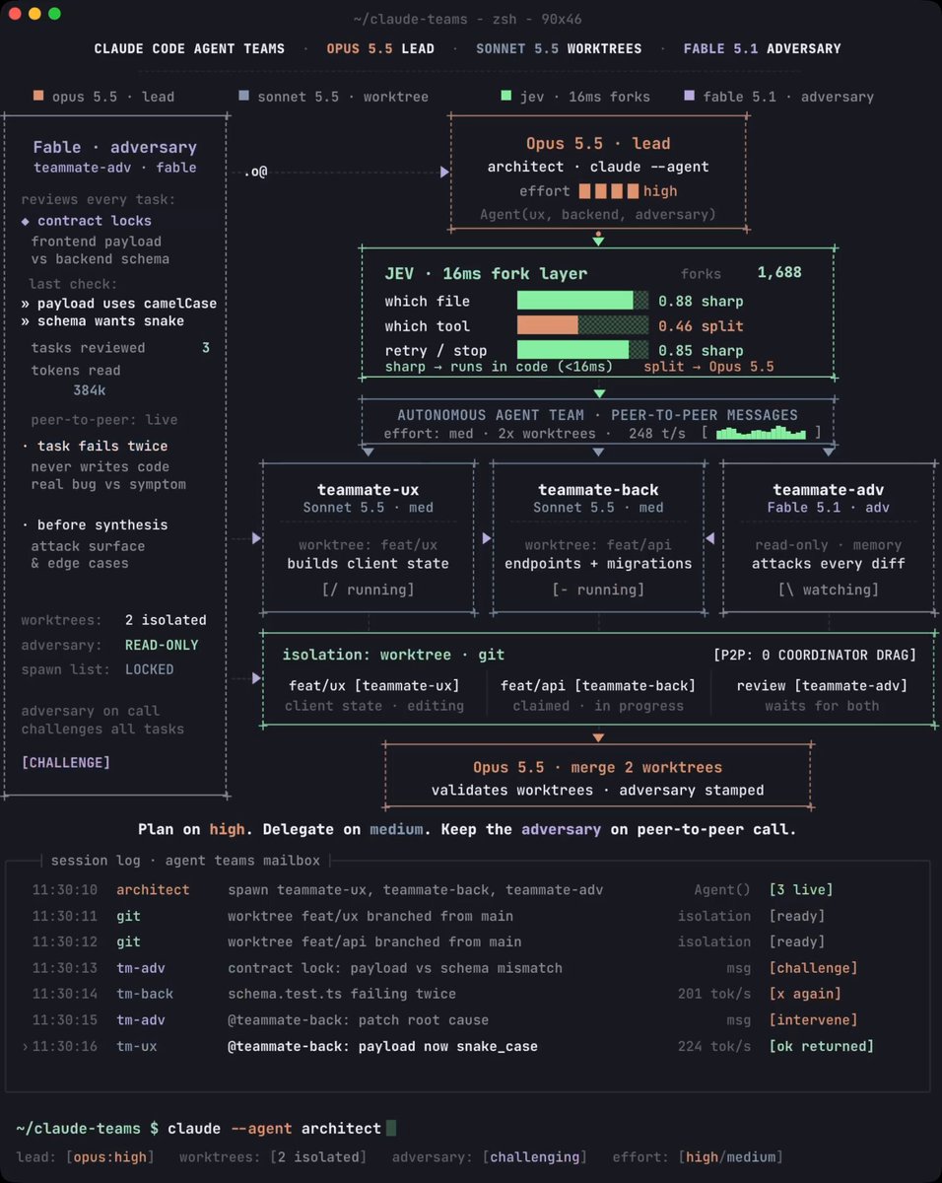Click worktree feat/api branched from main log message

[x=375, y=941]
